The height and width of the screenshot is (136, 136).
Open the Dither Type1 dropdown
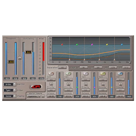pyautogui.click(x=8, y=90)
